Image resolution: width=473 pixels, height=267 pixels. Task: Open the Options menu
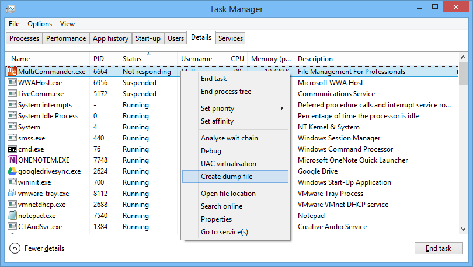click(40, 24)
